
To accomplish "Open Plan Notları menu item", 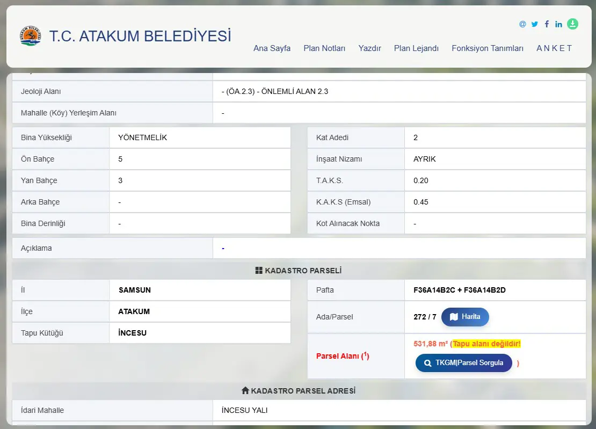I will click(324, 48).
